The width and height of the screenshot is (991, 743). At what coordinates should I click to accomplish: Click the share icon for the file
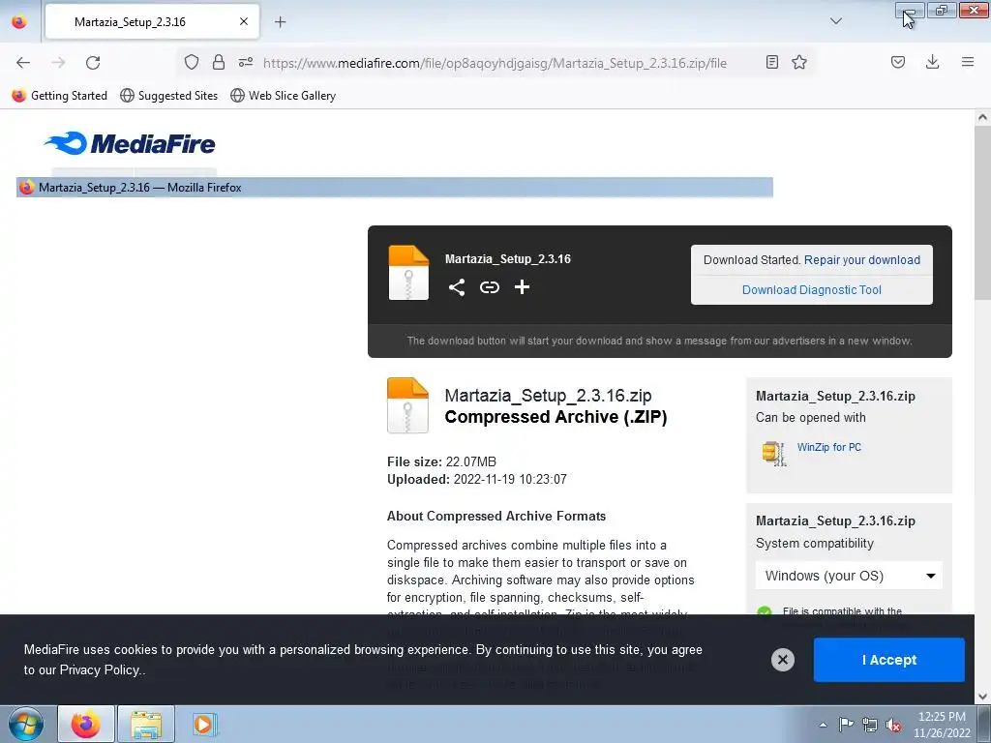tap(457, 287)
